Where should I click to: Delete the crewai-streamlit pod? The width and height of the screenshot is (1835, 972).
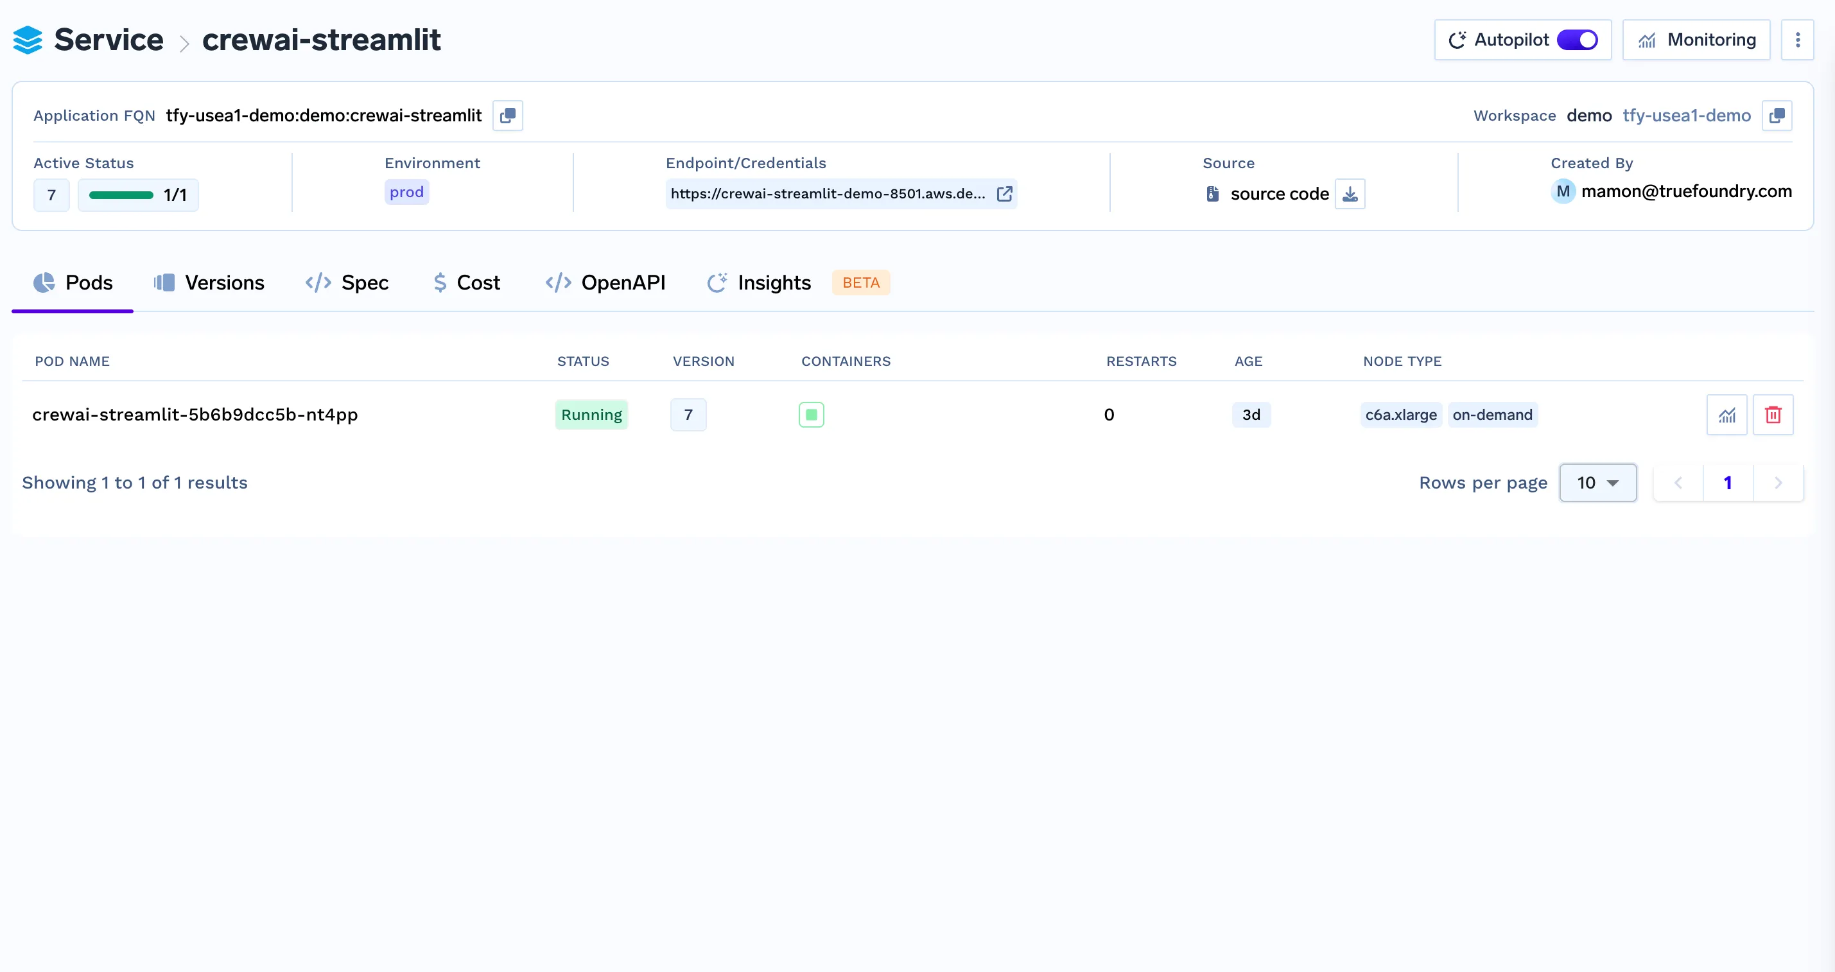coord(1773,415)
